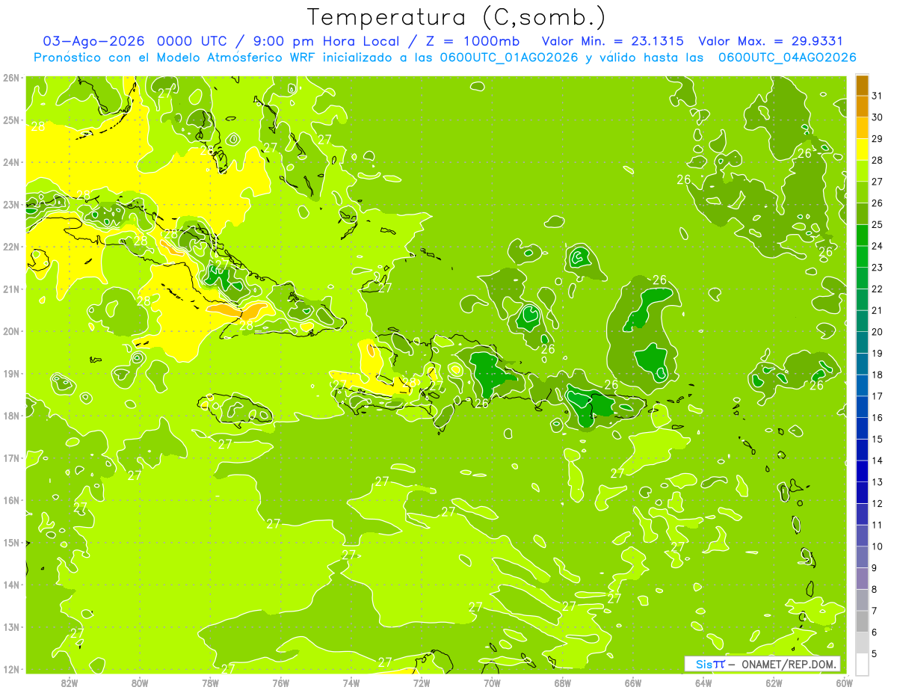Click 'Valor Min. = 23.1315' readout

point(612,41)
